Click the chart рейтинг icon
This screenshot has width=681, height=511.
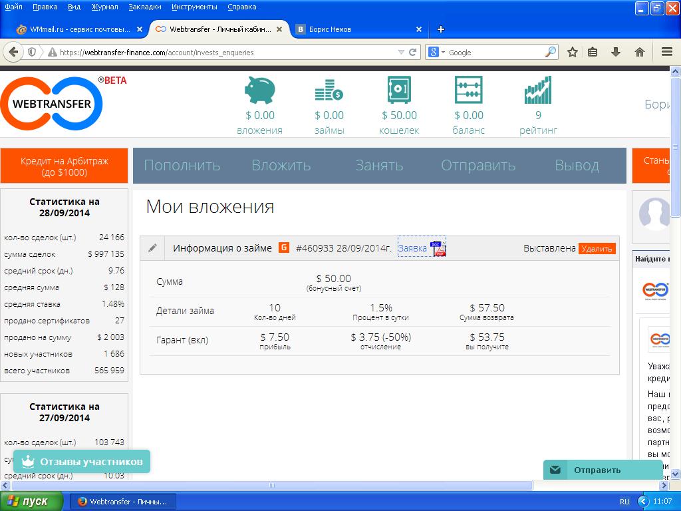click(x=537, y=90)
